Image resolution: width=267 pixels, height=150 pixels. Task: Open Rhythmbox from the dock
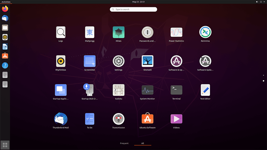[5, 37]
